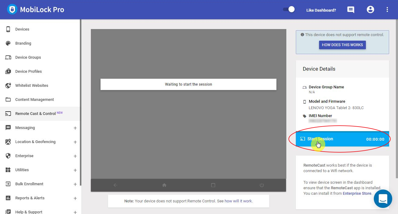
Task: Expand the Enterprise submenu plus
Action: click(75, 156)
